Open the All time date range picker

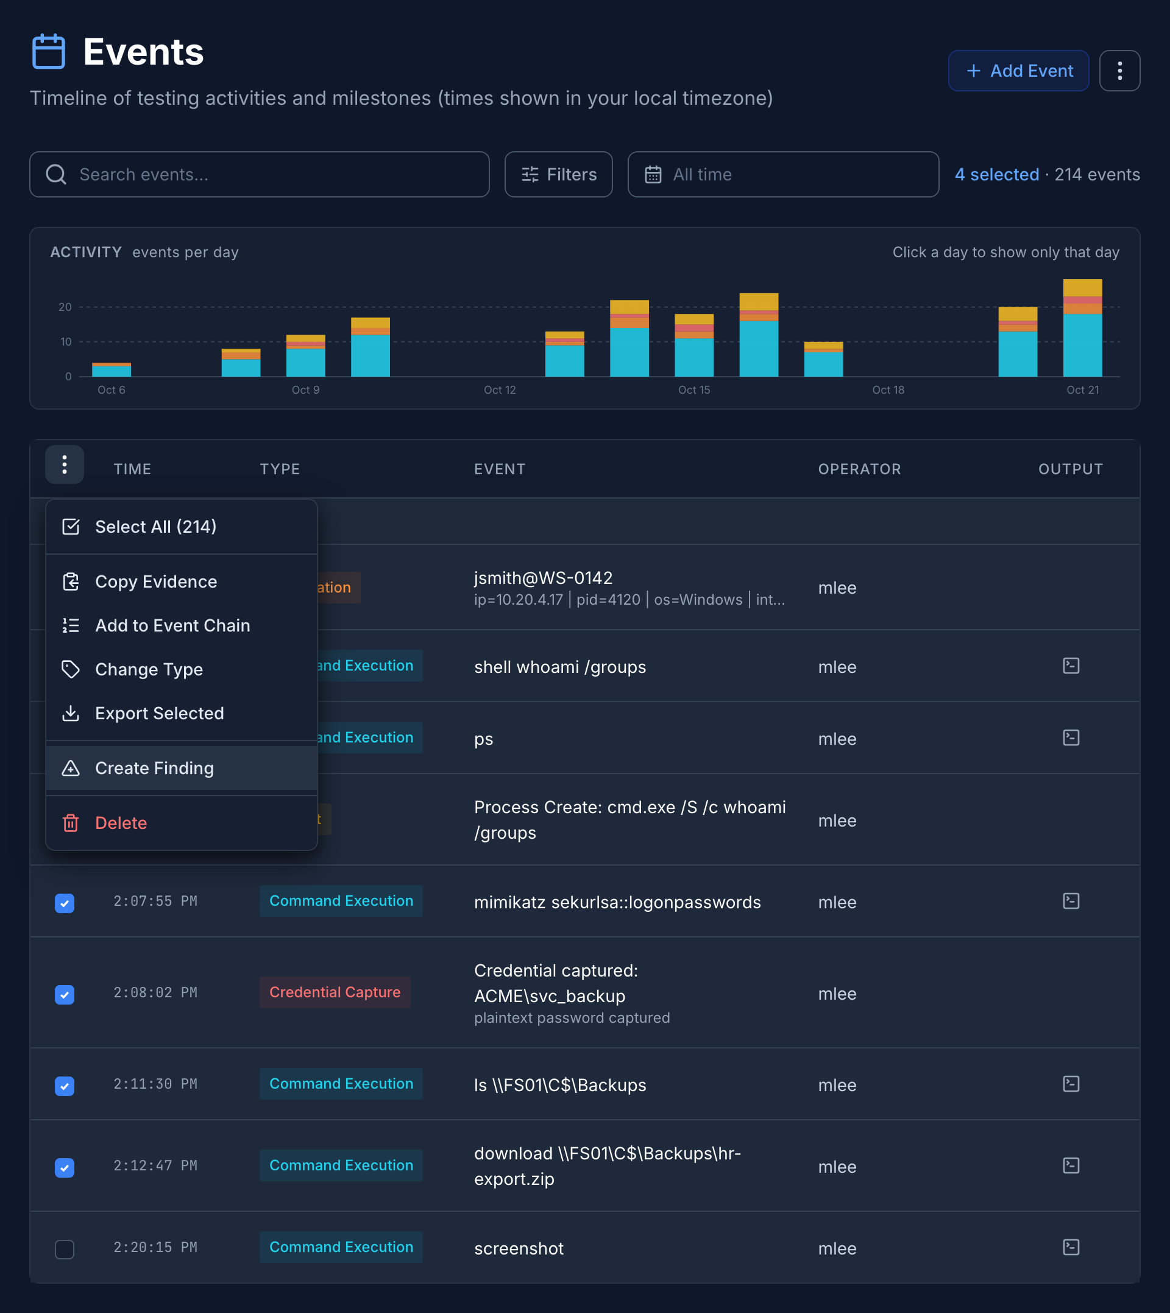coord(782,174)
